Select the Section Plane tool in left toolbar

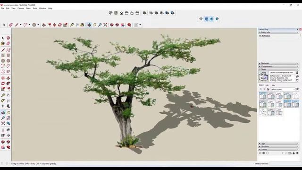[8, 136]
